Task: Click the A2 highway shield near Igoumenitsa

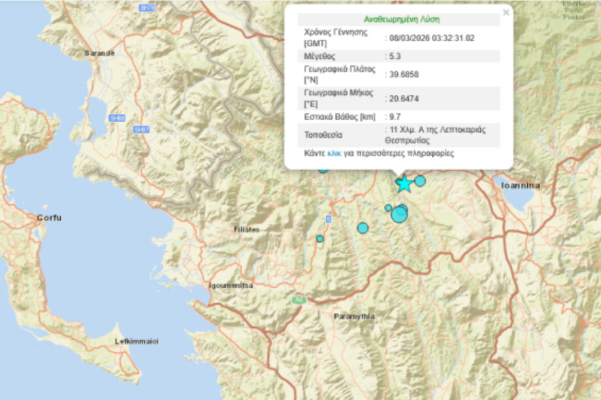Action: tap(299, 299)
